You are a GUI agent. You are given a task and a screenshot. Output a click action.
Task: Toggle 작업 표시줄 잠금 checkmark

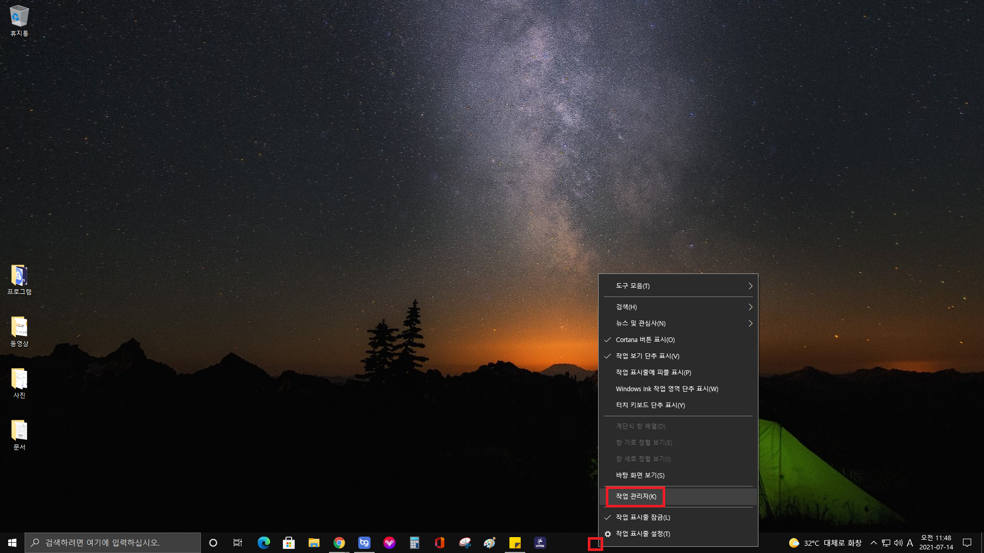click(643, 518)
